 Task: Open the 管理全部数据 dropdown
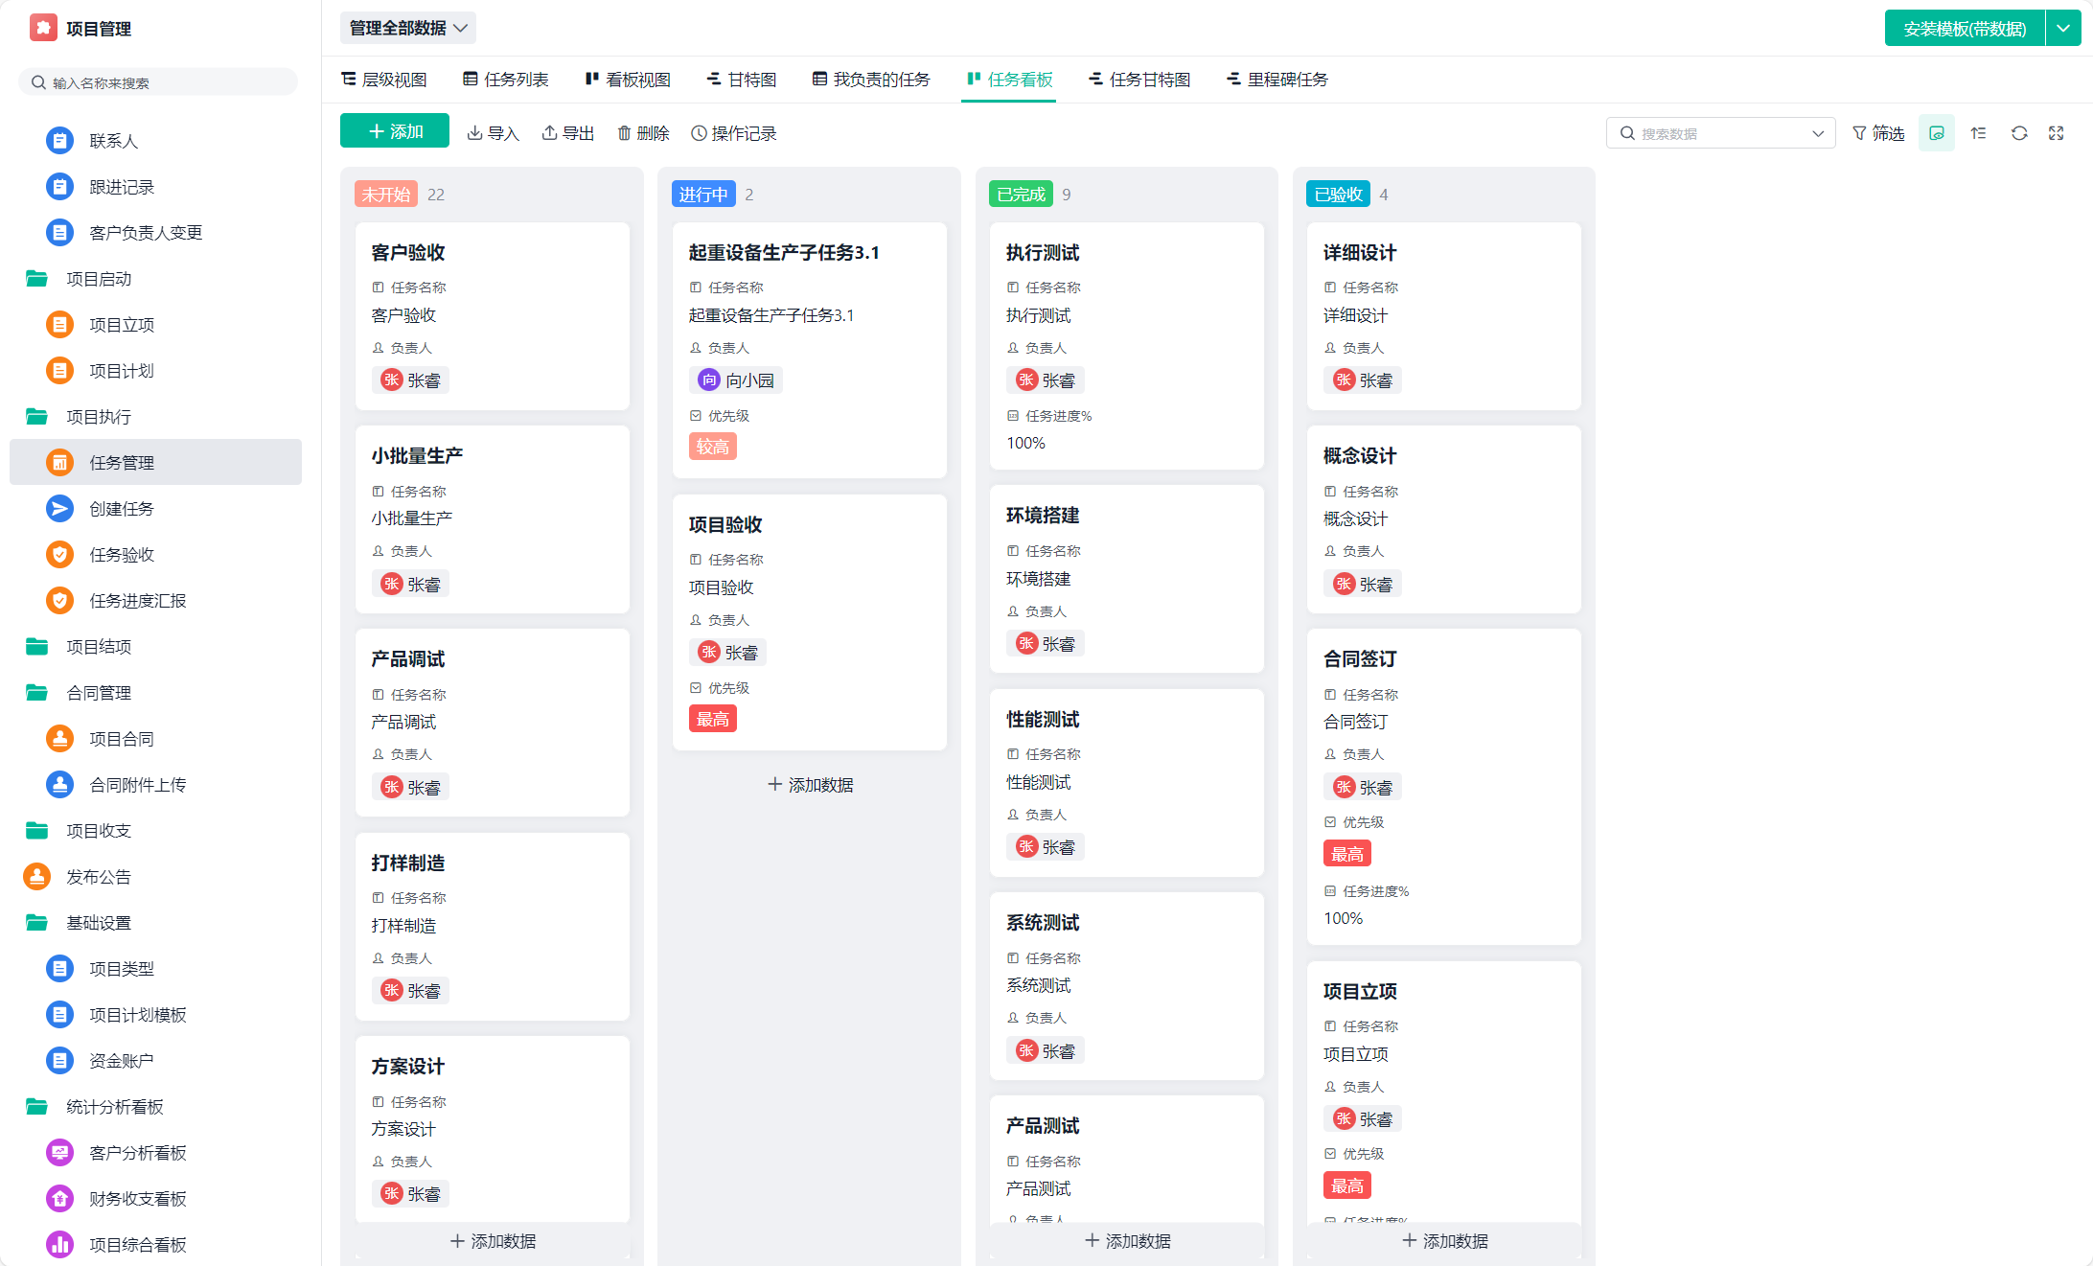coord(408,28)
